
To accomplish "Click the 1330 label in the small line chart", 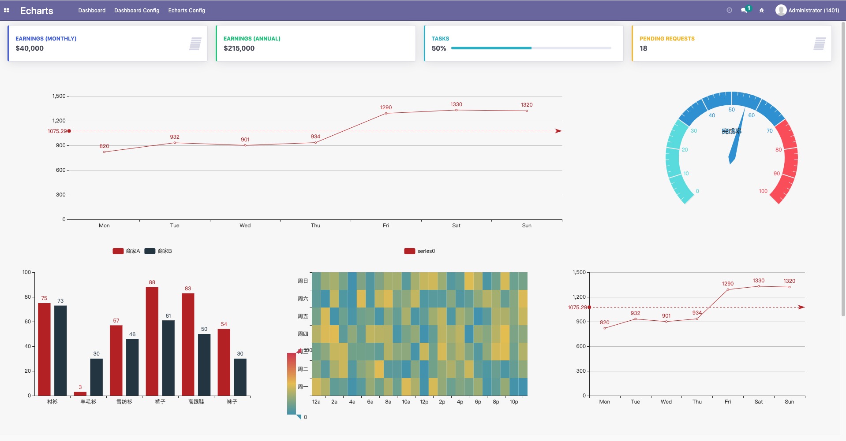I will coord(759,281).
